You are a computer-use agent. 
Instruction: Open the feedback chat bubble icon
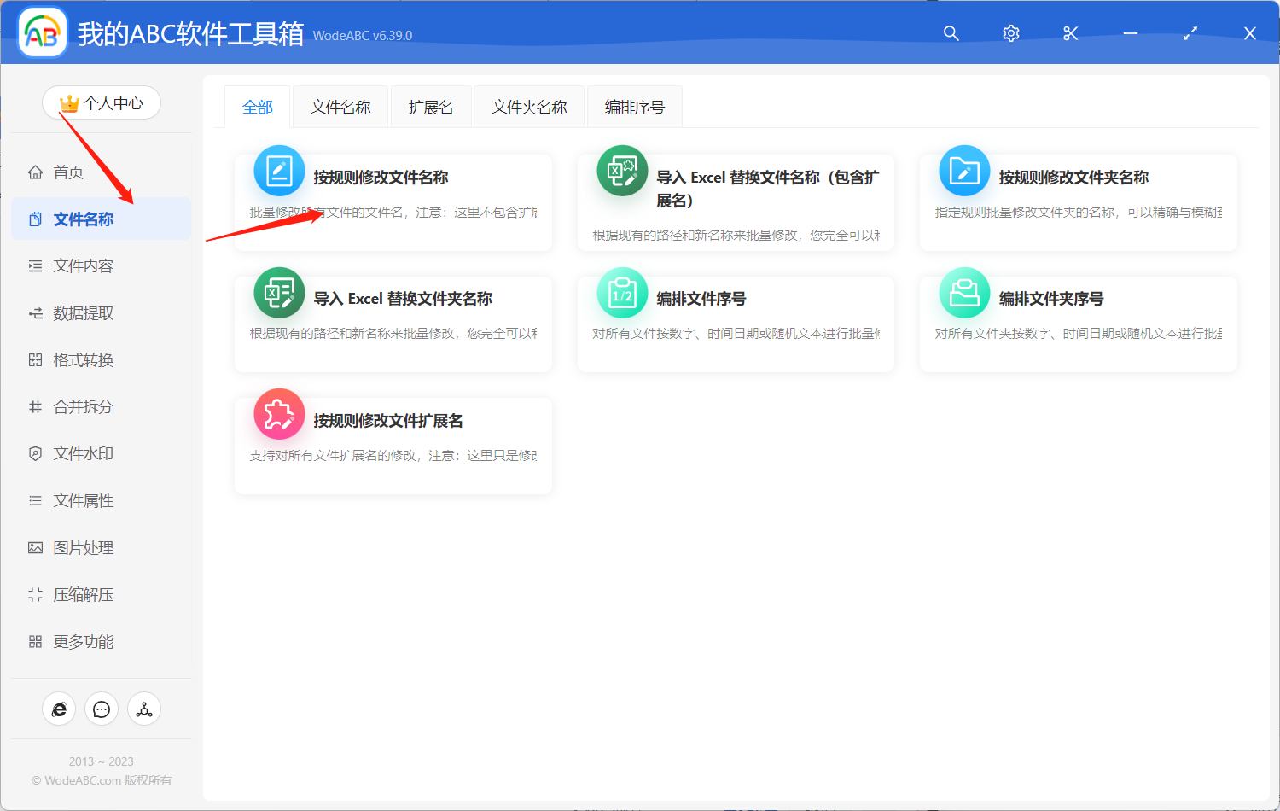pyautogui.click(x=102, y=709)
